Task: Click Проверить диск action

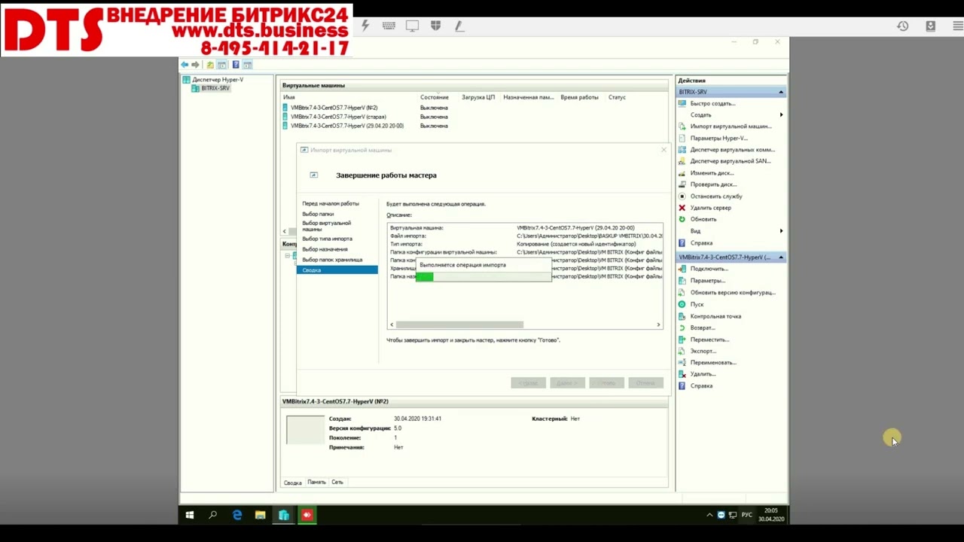Action: pos(713,184)
